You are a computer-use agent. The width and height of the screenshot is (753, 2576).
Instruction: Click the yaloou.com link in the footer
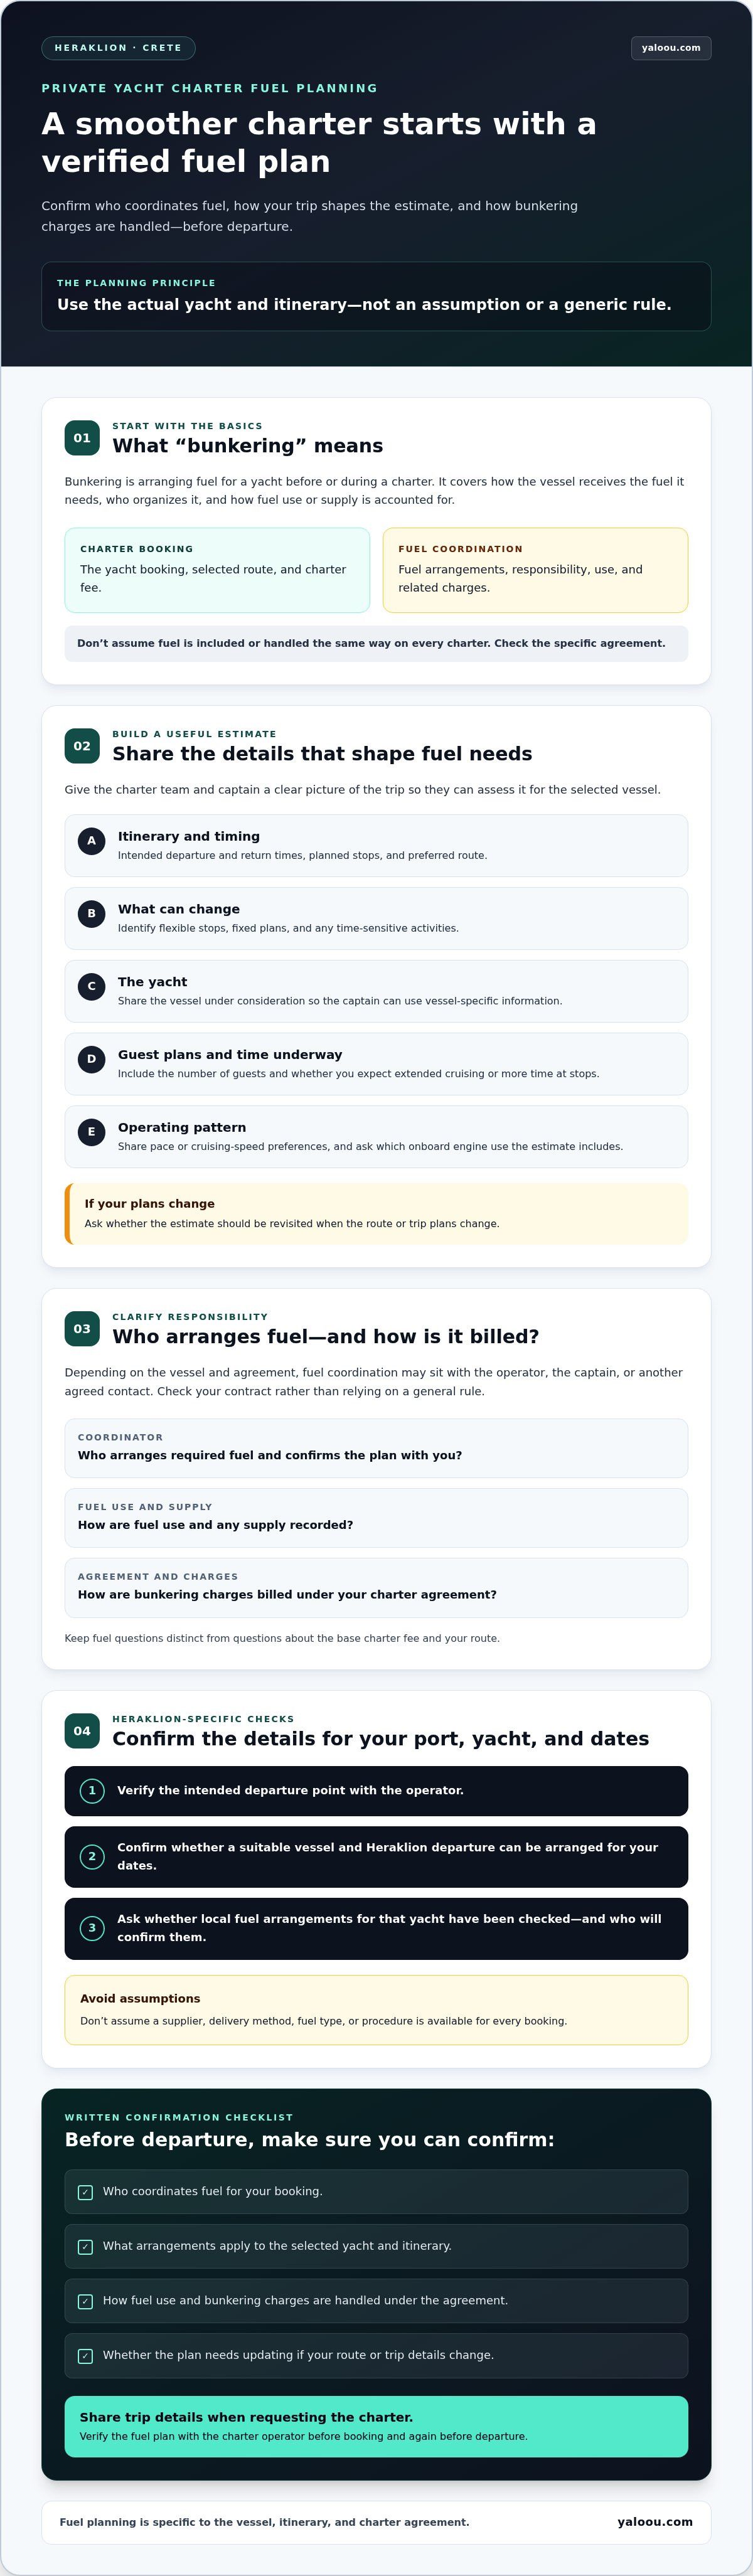point(655,2522)
